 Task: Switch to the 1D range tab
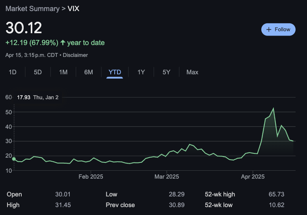(13, 72)
